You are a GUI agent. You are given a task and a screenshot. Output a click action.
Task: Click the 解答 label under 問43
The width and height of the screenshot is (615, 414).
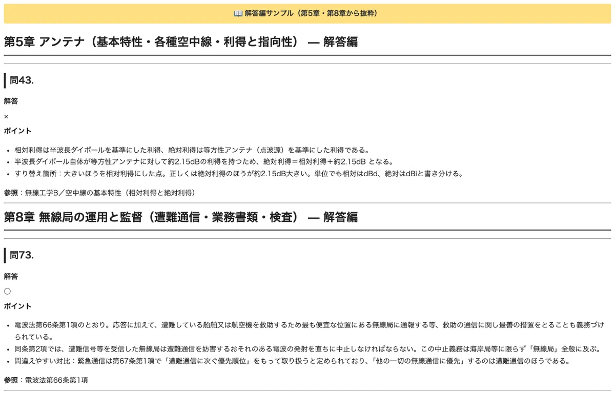11,101
